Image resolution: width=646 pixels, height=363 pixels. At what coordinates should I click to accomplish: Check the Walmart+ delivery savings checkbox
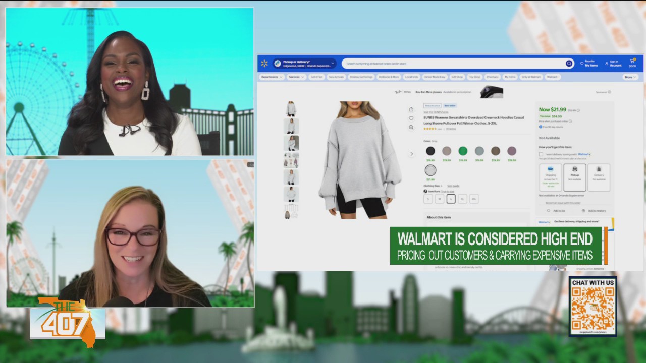click(541, 154)
